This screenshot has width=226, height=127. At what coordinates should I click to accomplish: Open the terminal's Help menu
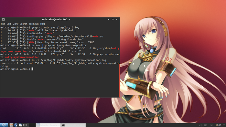(x=43, y=24)
